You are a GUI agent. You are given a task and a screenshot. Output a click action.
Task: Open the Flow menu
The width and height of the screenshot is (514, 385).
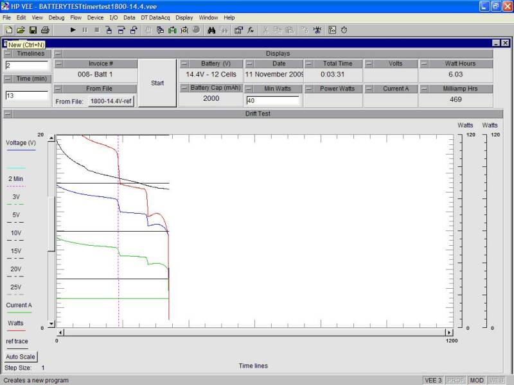(76, 18)
